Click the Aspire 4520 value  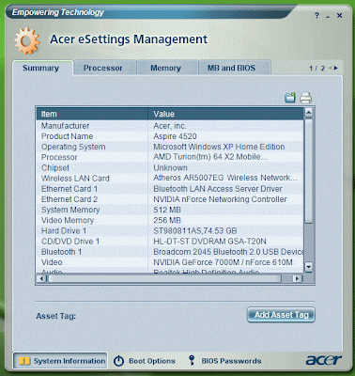click(x=175, y=136)
